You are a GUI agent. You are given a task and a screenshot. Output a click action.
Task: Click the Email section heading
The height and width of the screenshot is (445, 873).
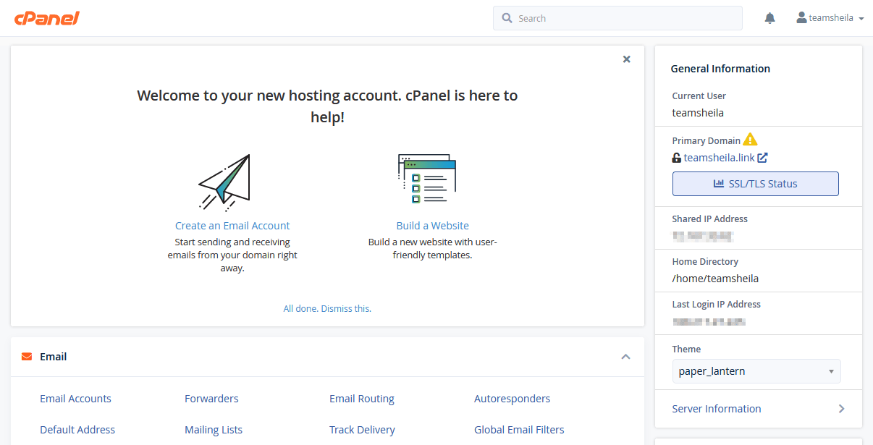54,357
